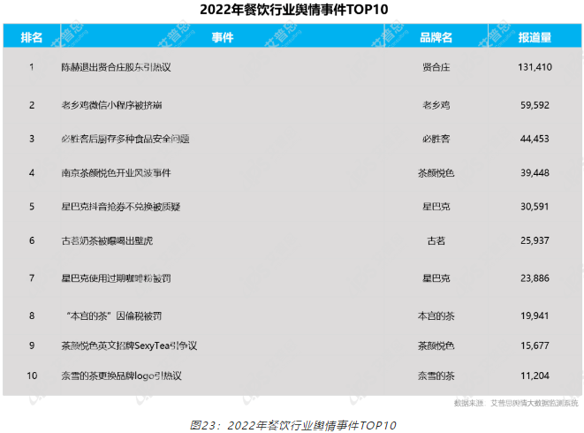Select event '老乡鸡微信小程序被挤崩'

pos(111,105)
